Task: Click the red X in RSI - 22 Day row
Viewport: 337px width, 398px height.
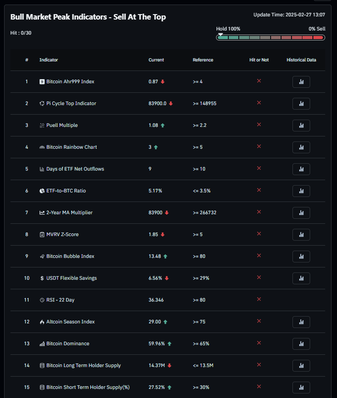Action: pyautogui.click(x=259, y=299)
